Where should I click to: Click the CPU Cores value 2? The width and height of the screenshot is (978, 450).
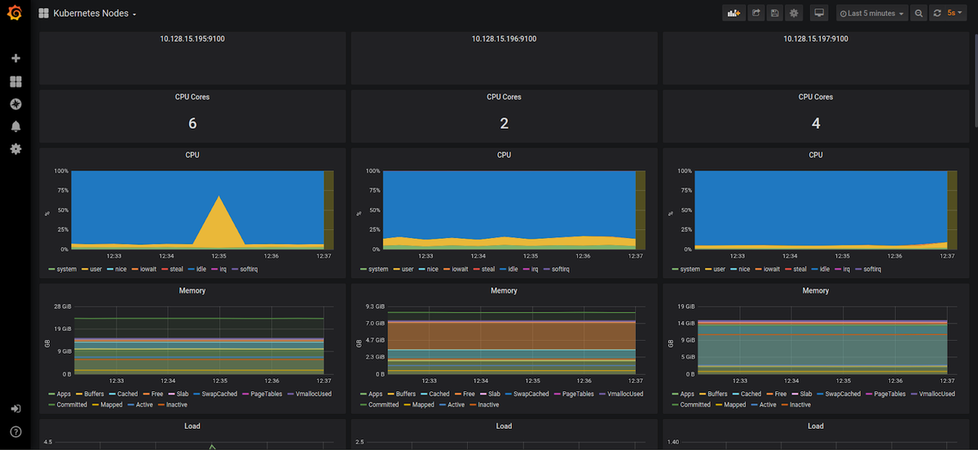[504, 124]
